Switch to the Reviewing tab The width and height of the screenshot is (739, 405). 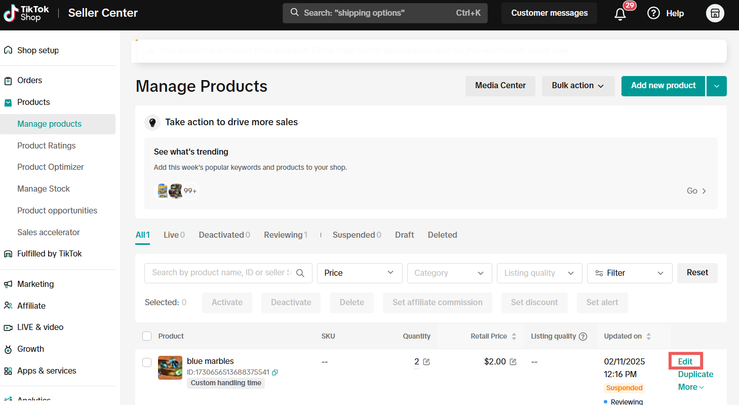pyautogui.click(x=286, y=235)
